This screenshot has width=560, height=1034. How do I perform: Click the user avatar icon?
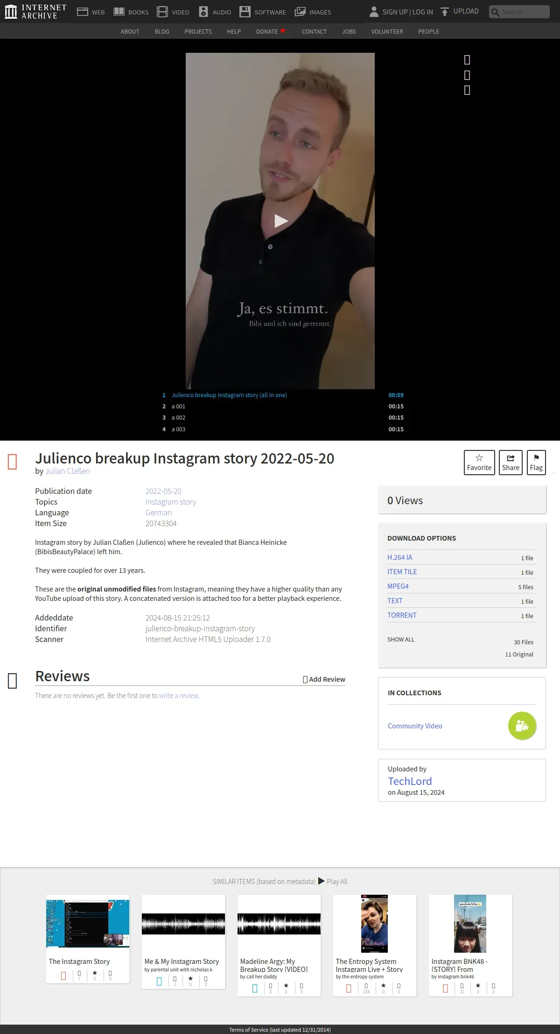click(x=374, y=12)
